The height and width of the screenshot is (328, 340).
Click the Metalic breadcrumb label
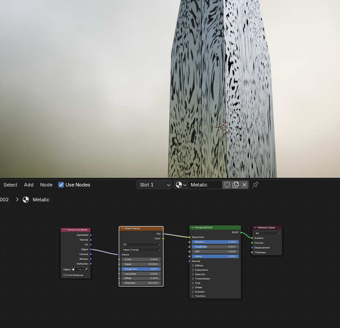point(41,200)
